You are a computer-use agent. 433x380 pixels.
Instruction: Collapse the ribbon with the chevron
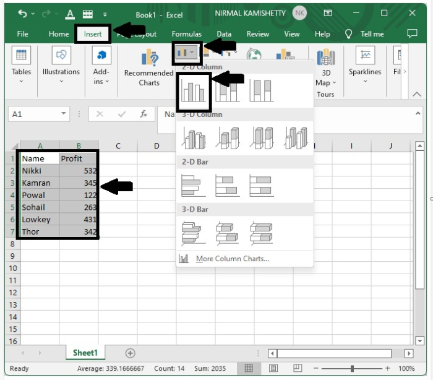tap(417, 94)
